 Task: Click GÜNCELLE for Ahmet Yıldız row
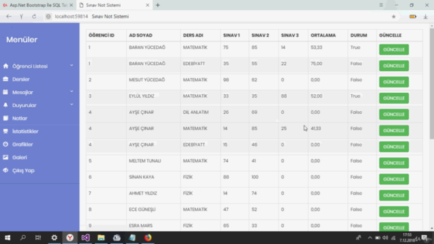pos(394,195)
